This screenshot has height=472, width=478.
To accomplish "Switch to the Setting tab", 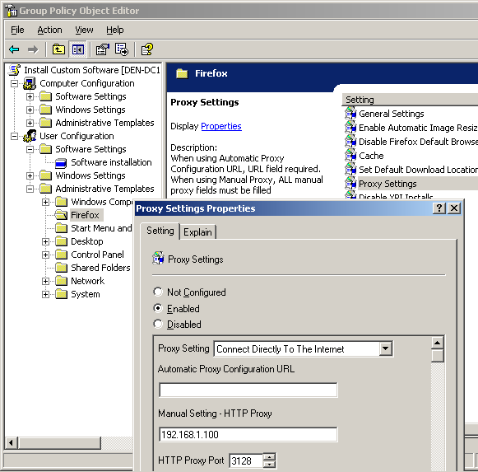I will (x=160, y=231).
